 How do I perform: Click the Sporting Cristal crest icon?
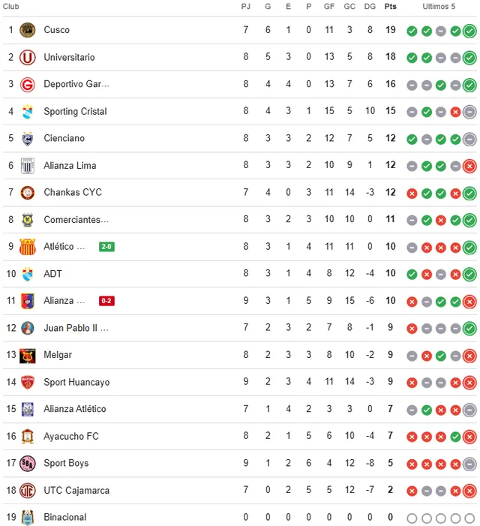click(x=28, y=112)
